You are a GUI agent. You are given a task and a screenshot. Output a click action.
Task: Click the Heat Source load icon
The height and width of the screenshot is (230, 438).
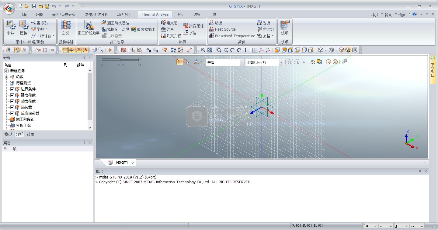point(222,29)
